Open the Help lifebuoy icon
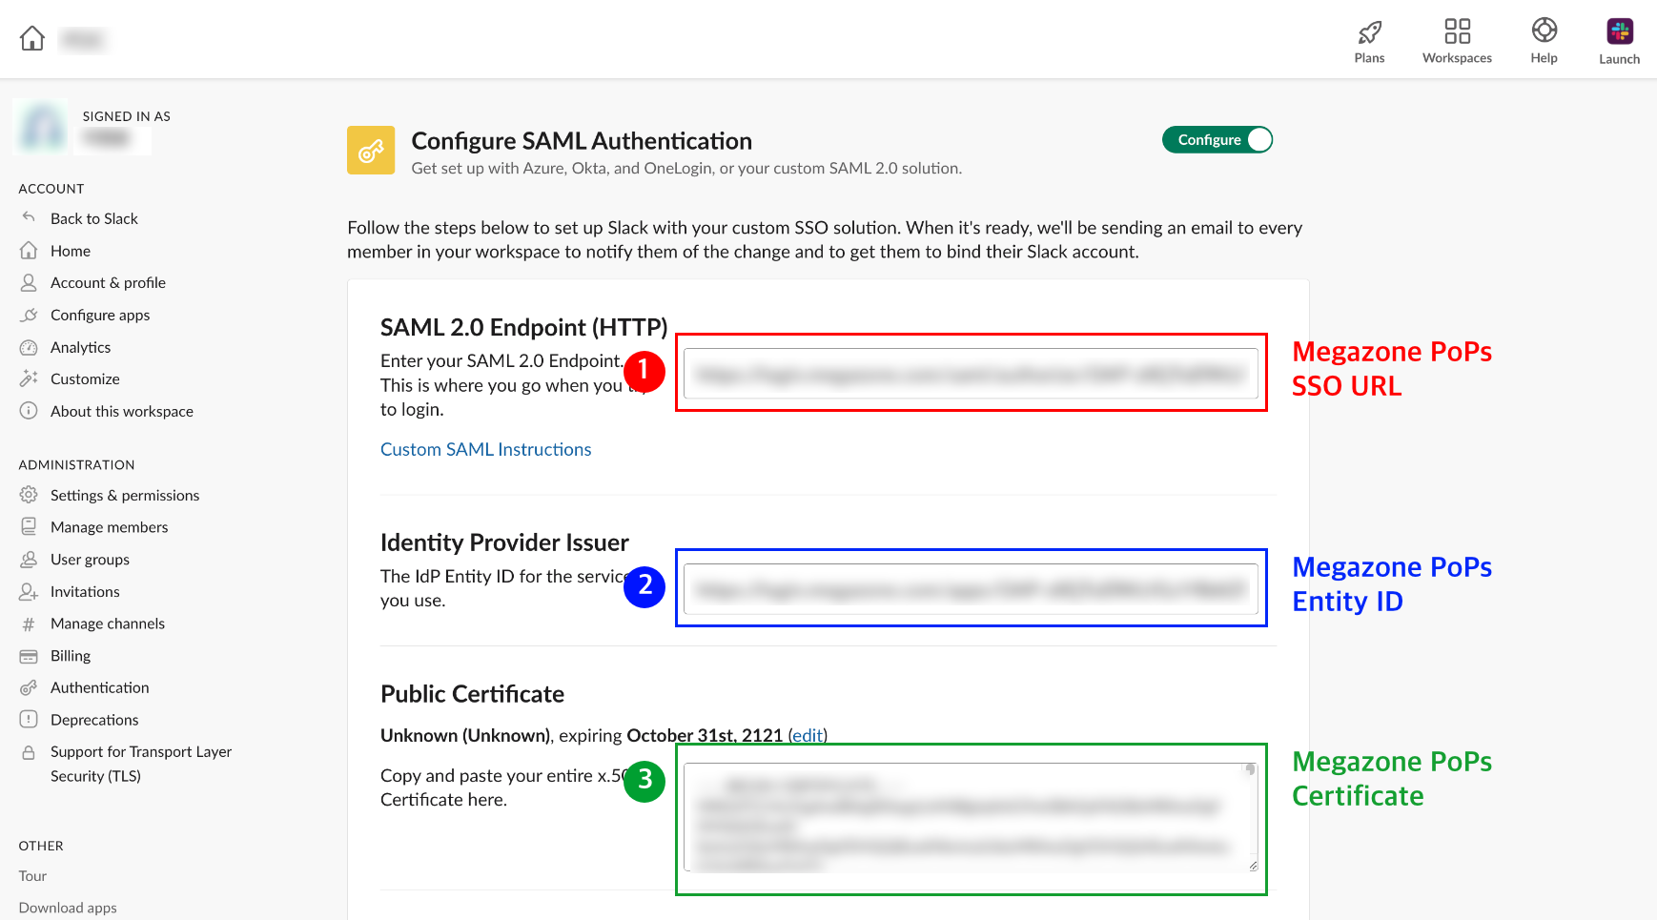Viewport: 1657px width, 920px height. pos(1544,31)
